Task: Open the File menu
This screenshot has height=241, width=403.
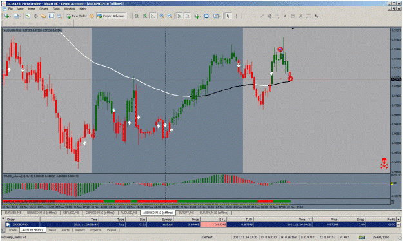Action: [10, 9]
